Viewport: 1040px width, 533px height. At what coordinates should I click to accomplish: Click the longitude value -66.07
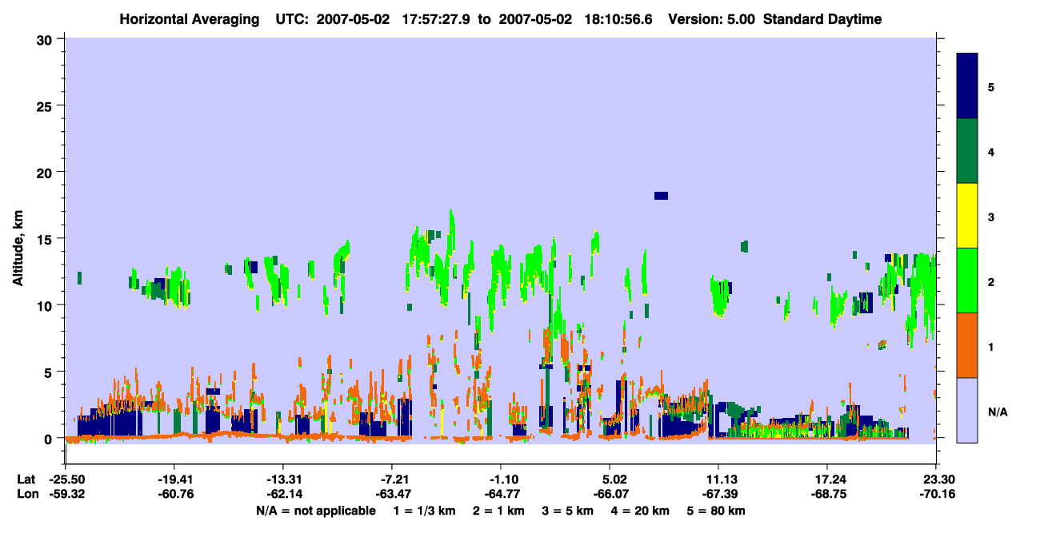pyautogui.click(x=610, y=495)
